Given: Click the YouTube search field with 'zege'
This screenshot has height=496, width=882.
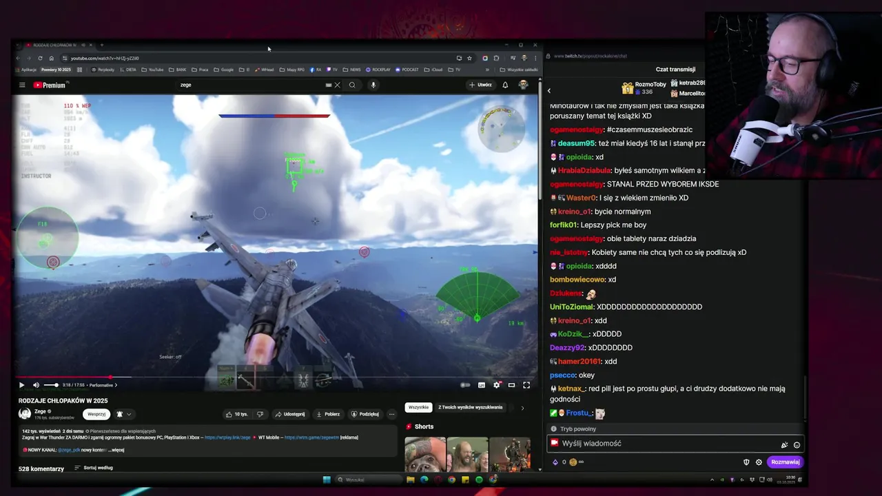Looking at the screenshot, I should pyautogui.click(x=252, y=85).
